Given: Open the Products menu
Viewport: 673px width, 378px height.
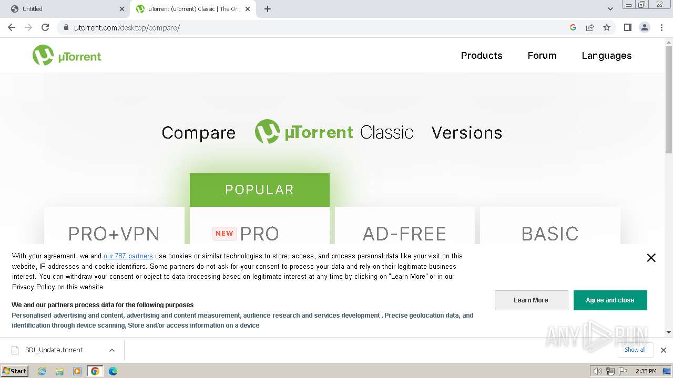Looking at the screenshot, I should click(481, 56).
